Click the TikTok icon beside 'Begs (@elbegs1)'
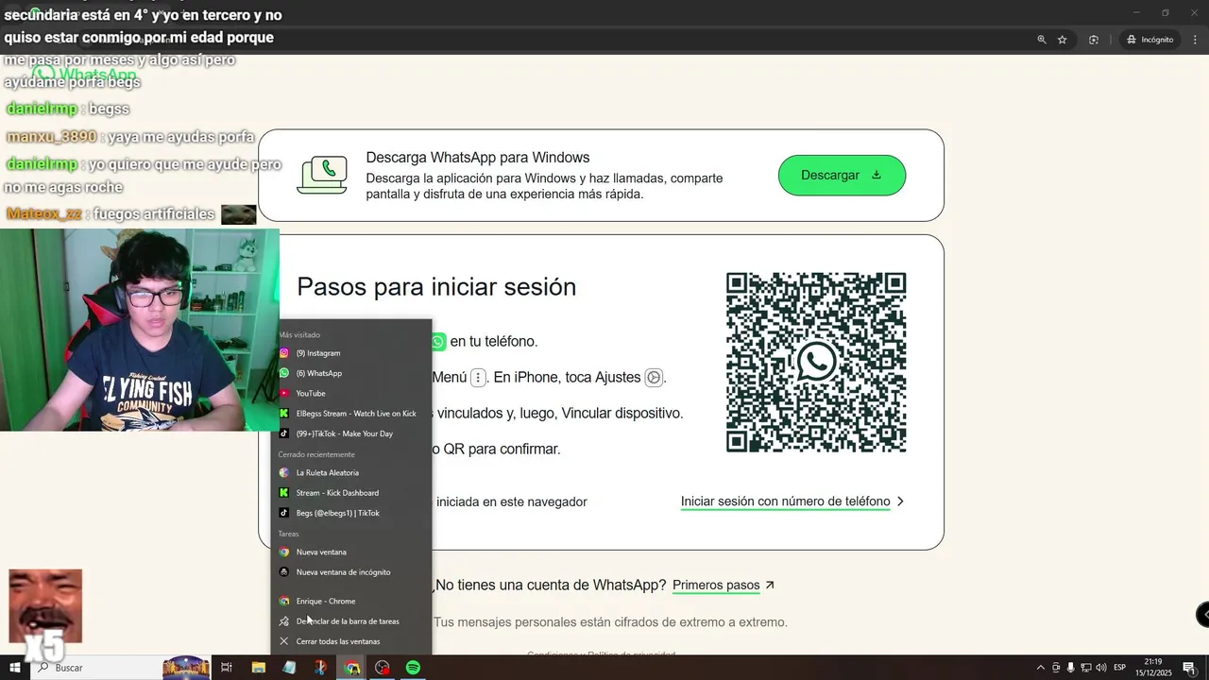 (283, 513)
